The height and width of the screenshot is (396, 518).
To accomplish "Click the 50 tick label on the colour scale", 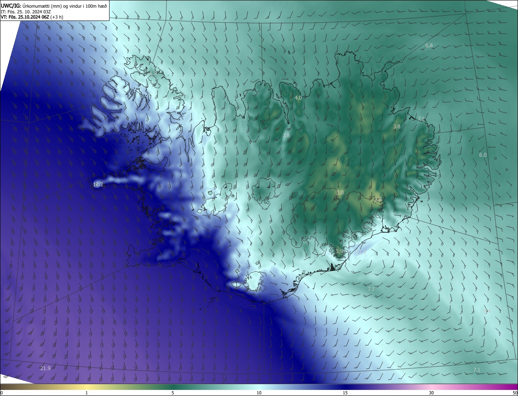I will [x=515, y=393].
